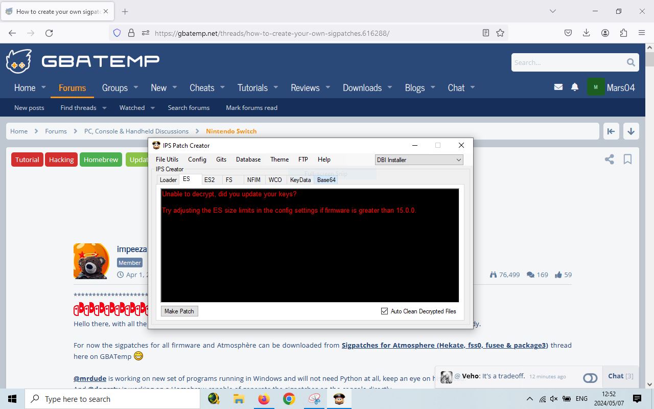Click the impeeza bear avatar thumbnail
Viewport: 654px width, 409px height.
point(91,261)
